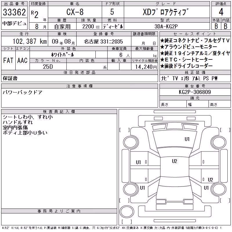Select sales point ETC・シートヒーター
This screenshot has height=232, width=232.
pos(186,60)
